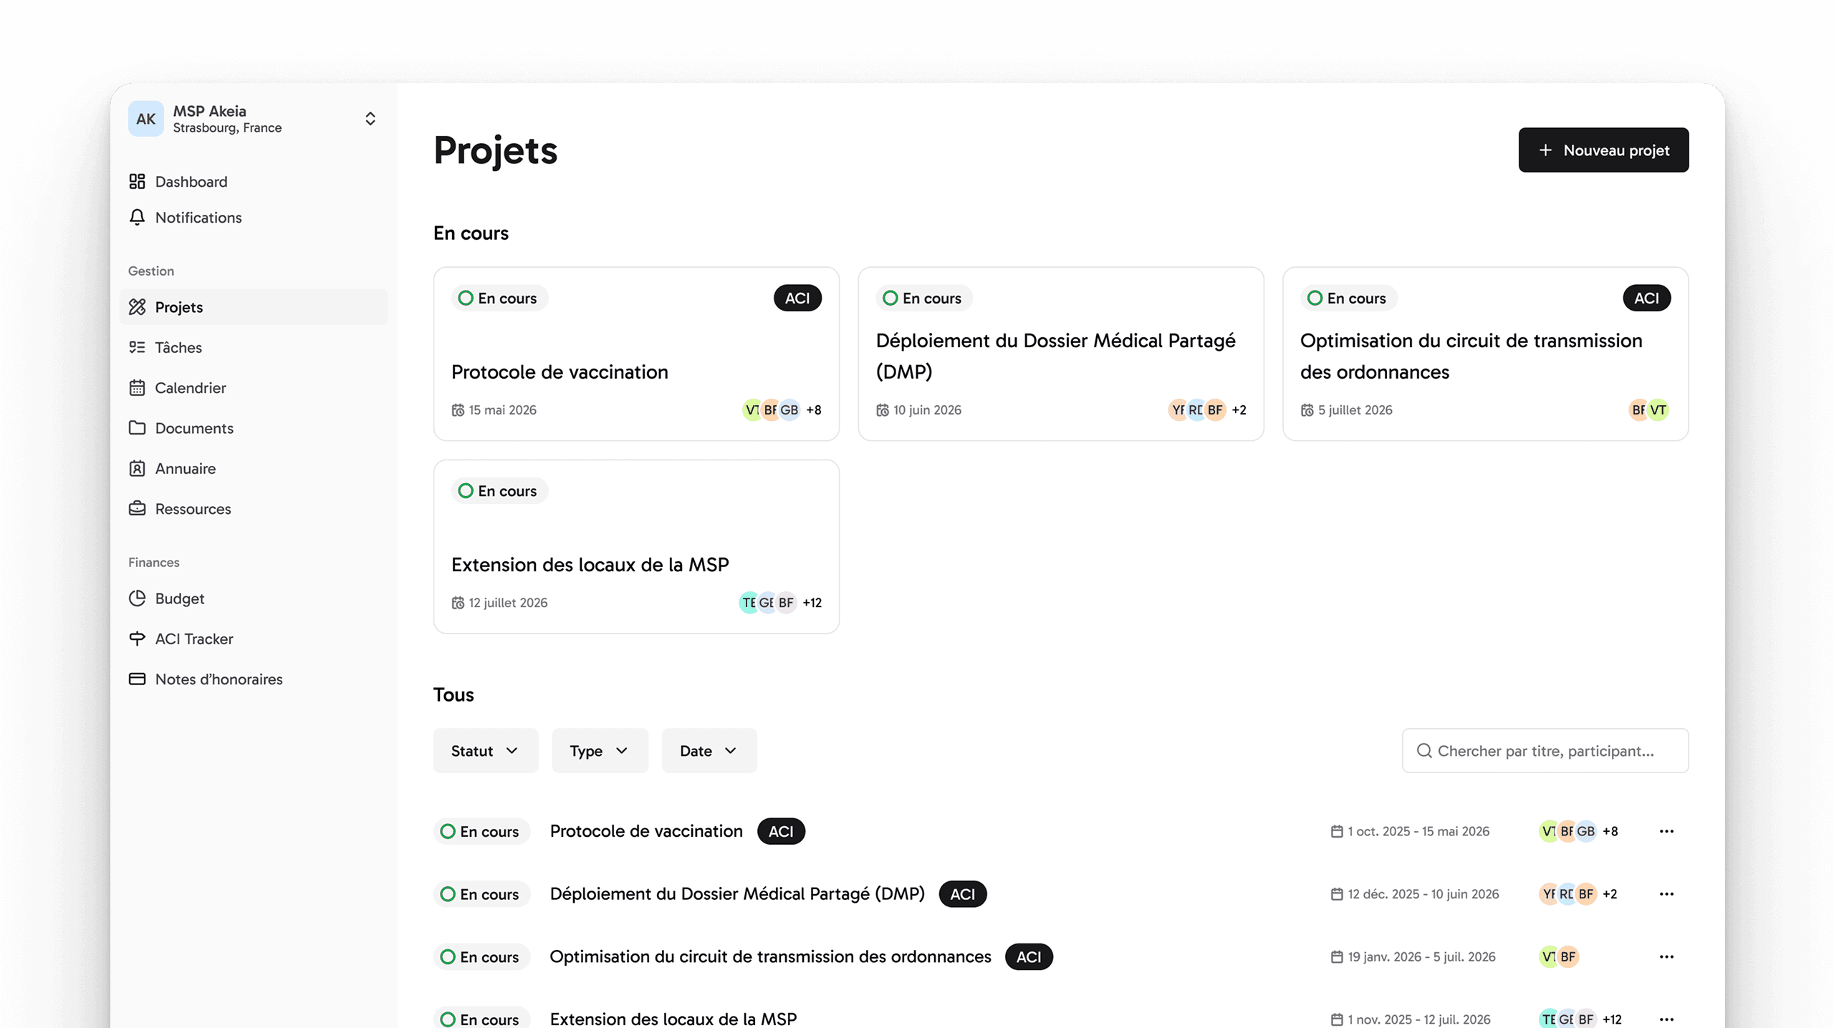Open Tâches via its checklist icon
The height and width of the screenshot is (1028, 1834).
[x=137, y=347]
